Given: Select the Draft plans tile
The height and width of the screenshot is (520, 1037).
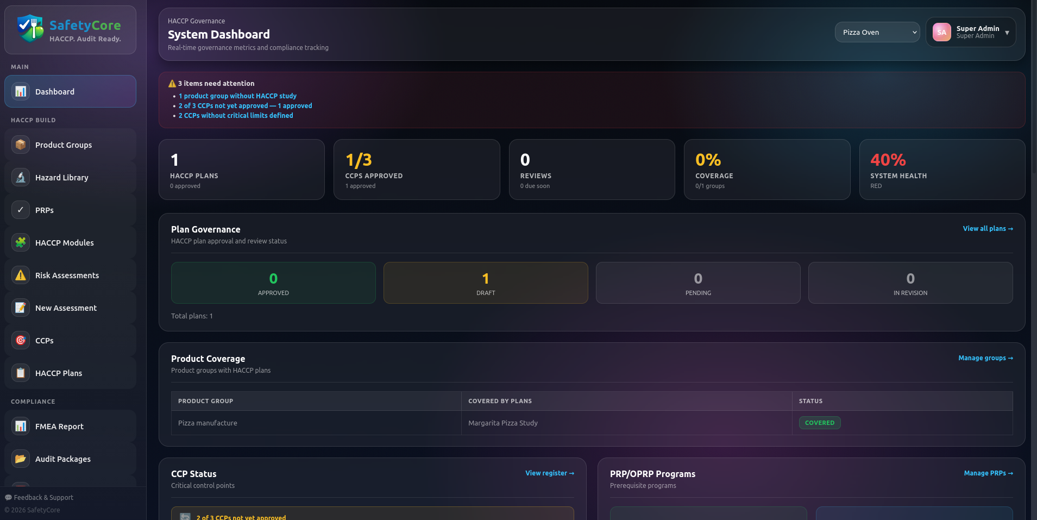Looking at the screenshot, I should pyautogui.click(x=486, y=283).
